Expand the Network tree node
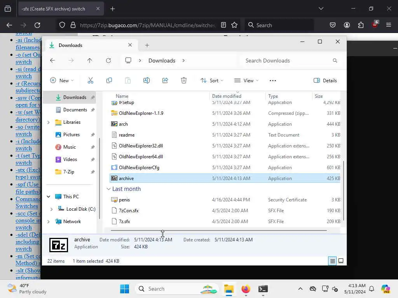The image size is (398, 298). tap(49, 222)
